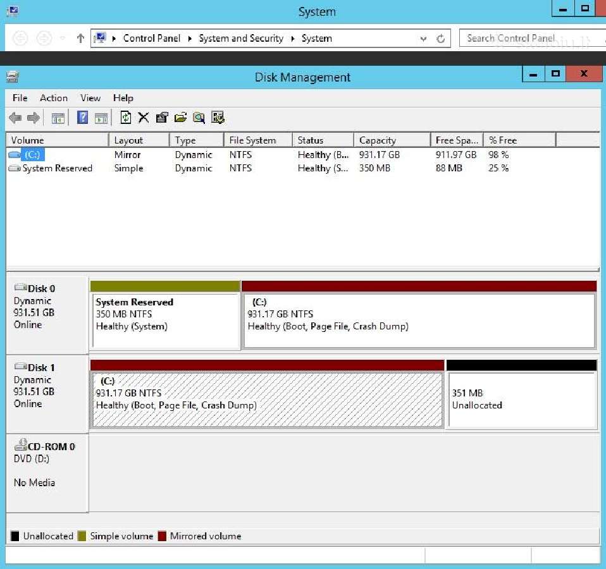Click the Back arrow in Disk Management toolbar
The width and height of the screenshot is (606, 569).
15,118
